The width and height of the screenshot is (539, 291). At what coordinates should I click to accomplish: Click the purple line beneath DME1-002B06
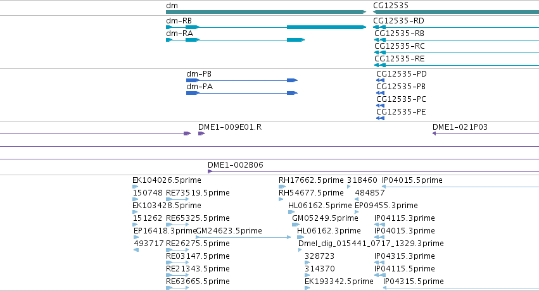tap(373, 171)
